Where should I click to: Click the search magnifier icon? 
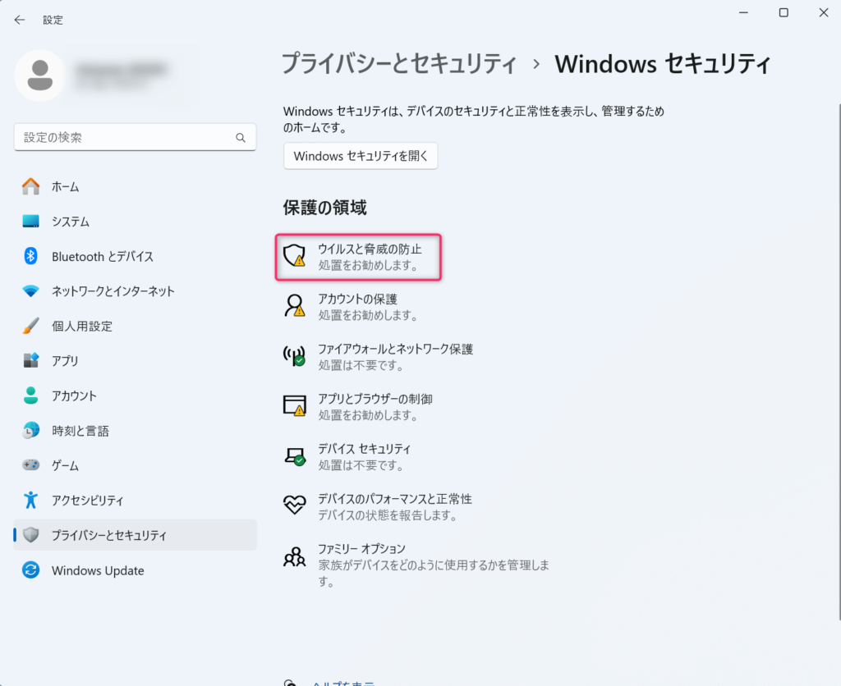point(241,138)
